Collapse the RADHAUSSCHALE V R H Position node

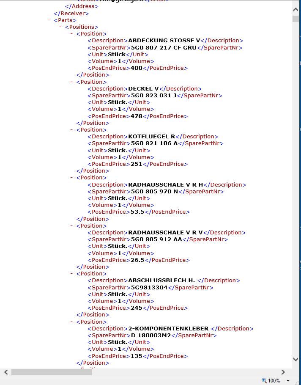coord(72,178)
